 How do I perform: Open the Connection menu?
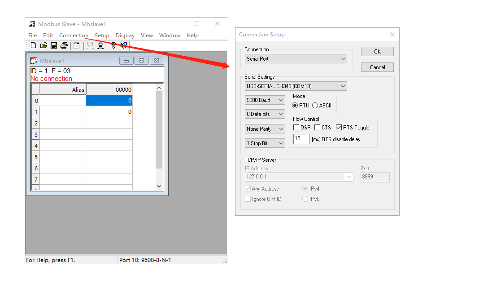[74, 36]
